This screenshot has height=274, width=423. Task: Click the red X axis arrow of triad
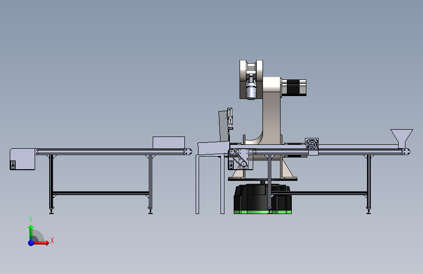tap(41, 243)
